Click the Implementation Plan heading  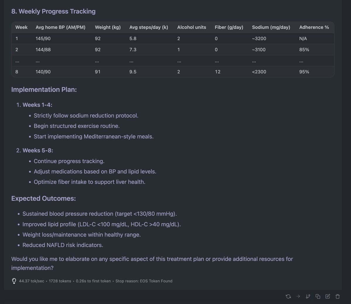pos(44,89)
